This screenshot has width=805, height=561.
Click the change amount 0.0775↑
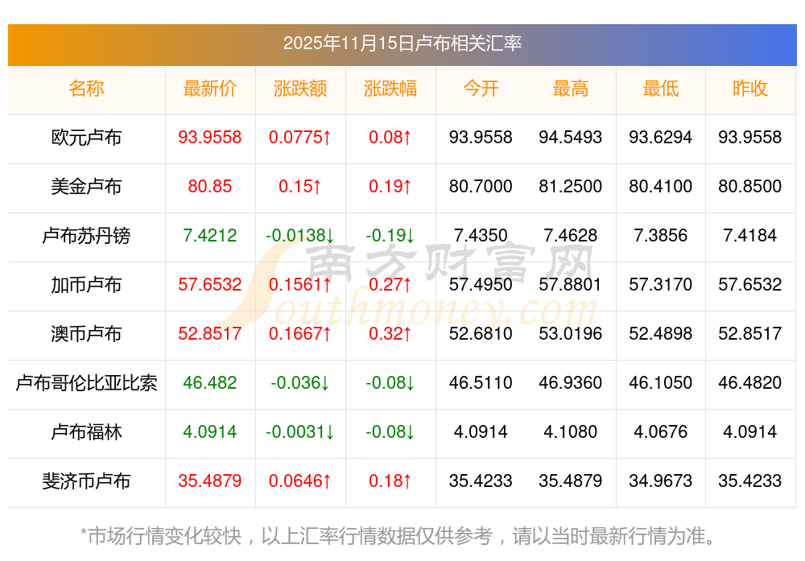300,138
